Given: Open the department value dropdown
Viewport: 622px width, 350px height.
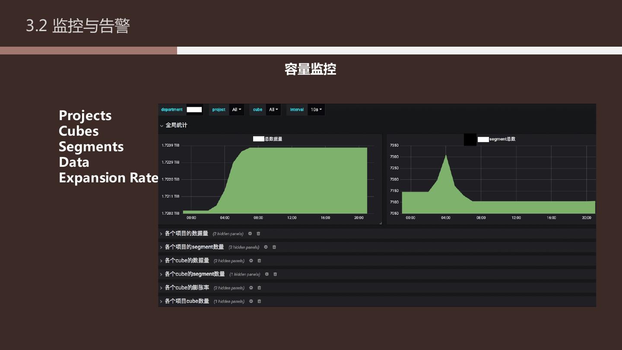Looking at the screenshot, I should point(194,110).
